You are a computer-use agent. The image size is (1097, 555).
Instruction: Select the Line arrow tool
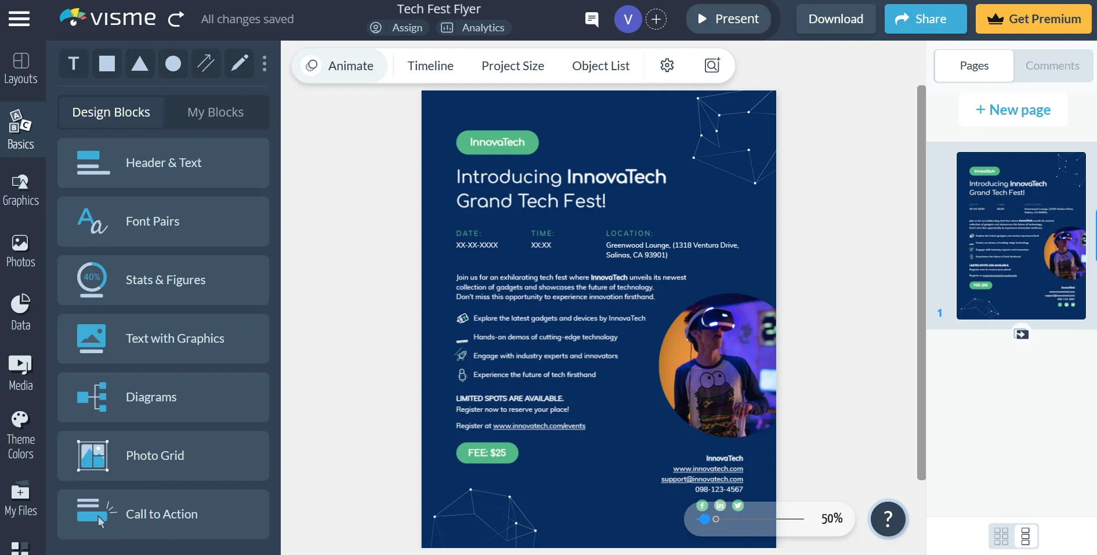pyautogui.click(x=206, y=63)
